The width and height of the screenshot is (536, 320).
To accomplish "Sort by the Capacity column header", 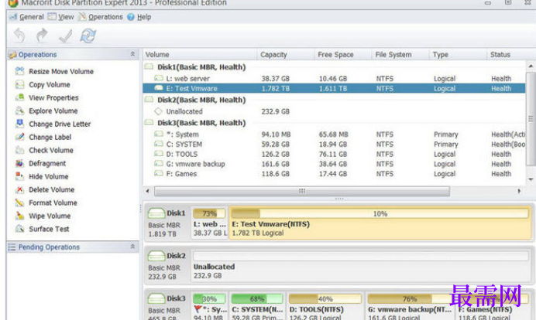I will (286, 54).
